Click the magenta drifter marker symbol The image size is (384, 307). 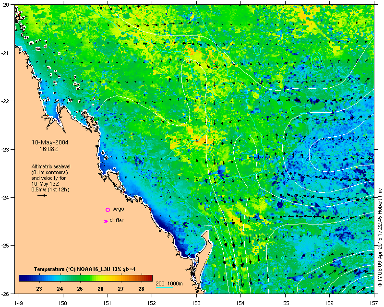(x=106, y=221)
